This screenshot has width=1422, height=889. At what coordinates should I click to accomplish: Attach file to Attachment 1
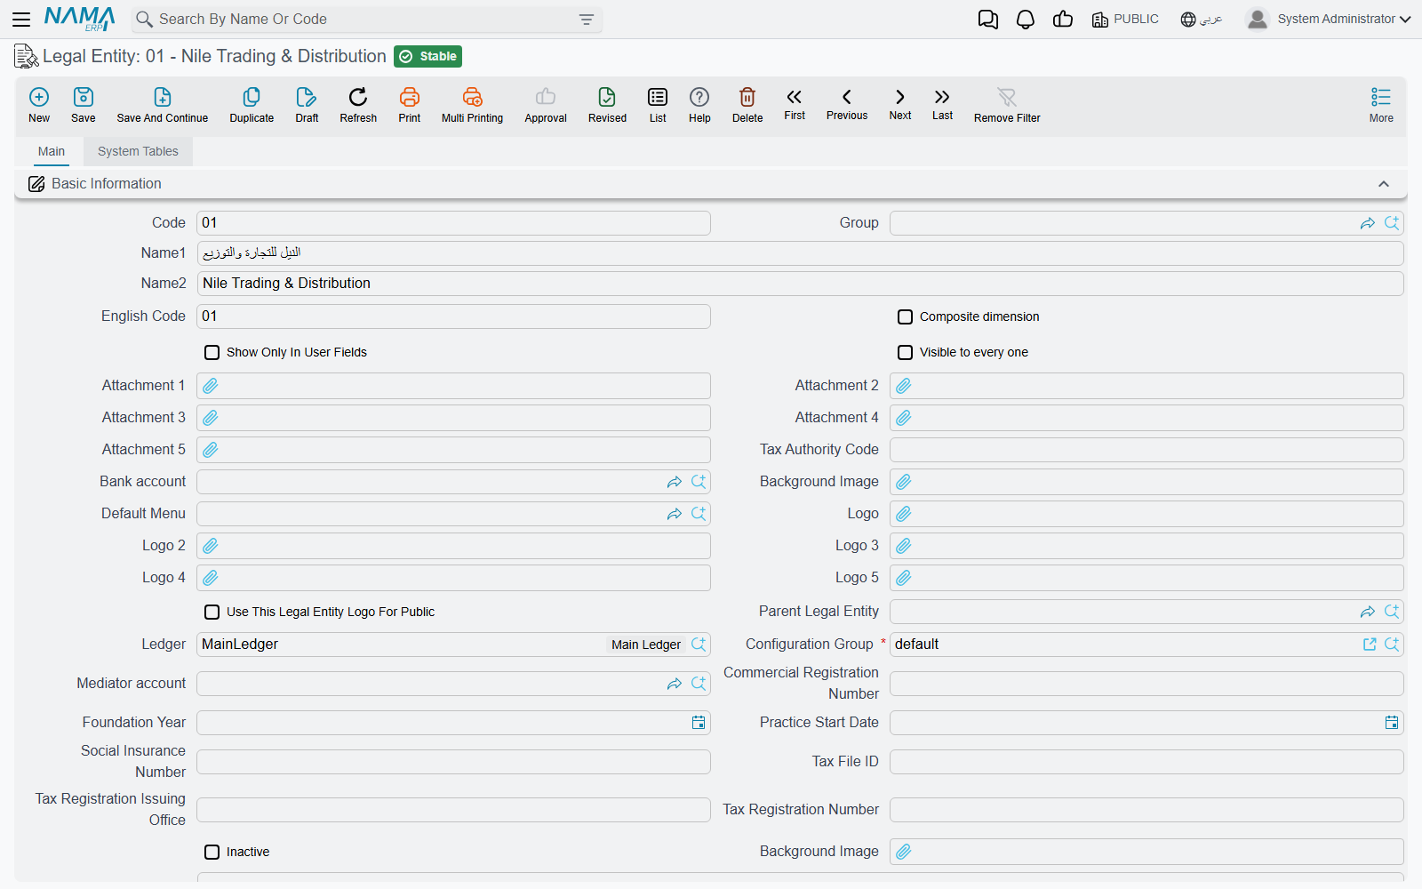coord(211,386)
